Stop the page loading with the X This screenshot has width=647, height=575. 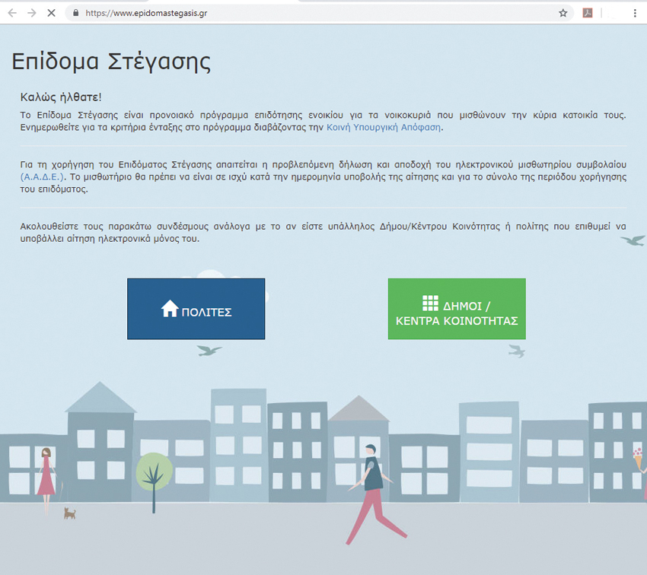point(52,13)
